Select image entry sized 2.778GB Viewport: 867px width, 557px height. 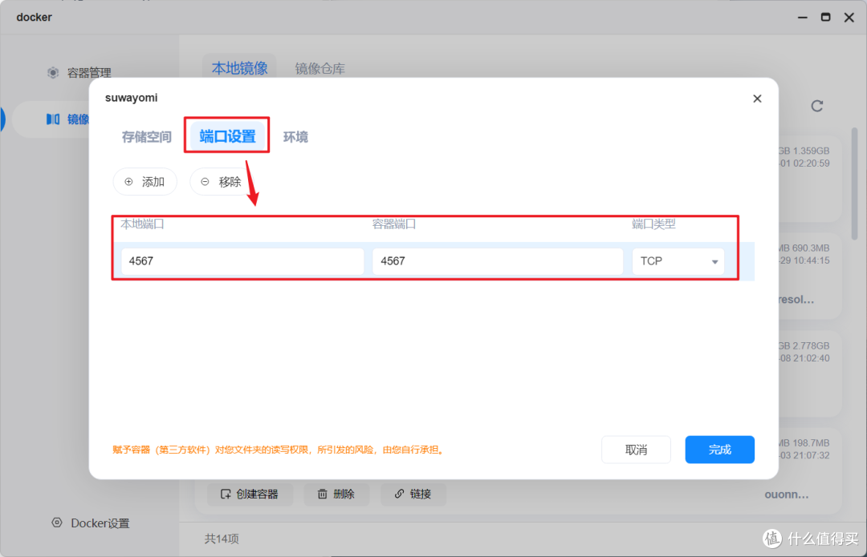808,373
